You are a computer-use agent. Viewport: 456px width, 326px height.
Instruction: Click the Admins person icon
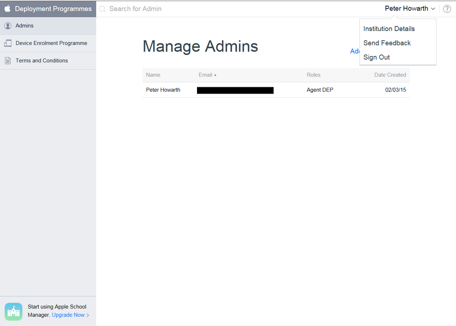[x=8, y=26]
